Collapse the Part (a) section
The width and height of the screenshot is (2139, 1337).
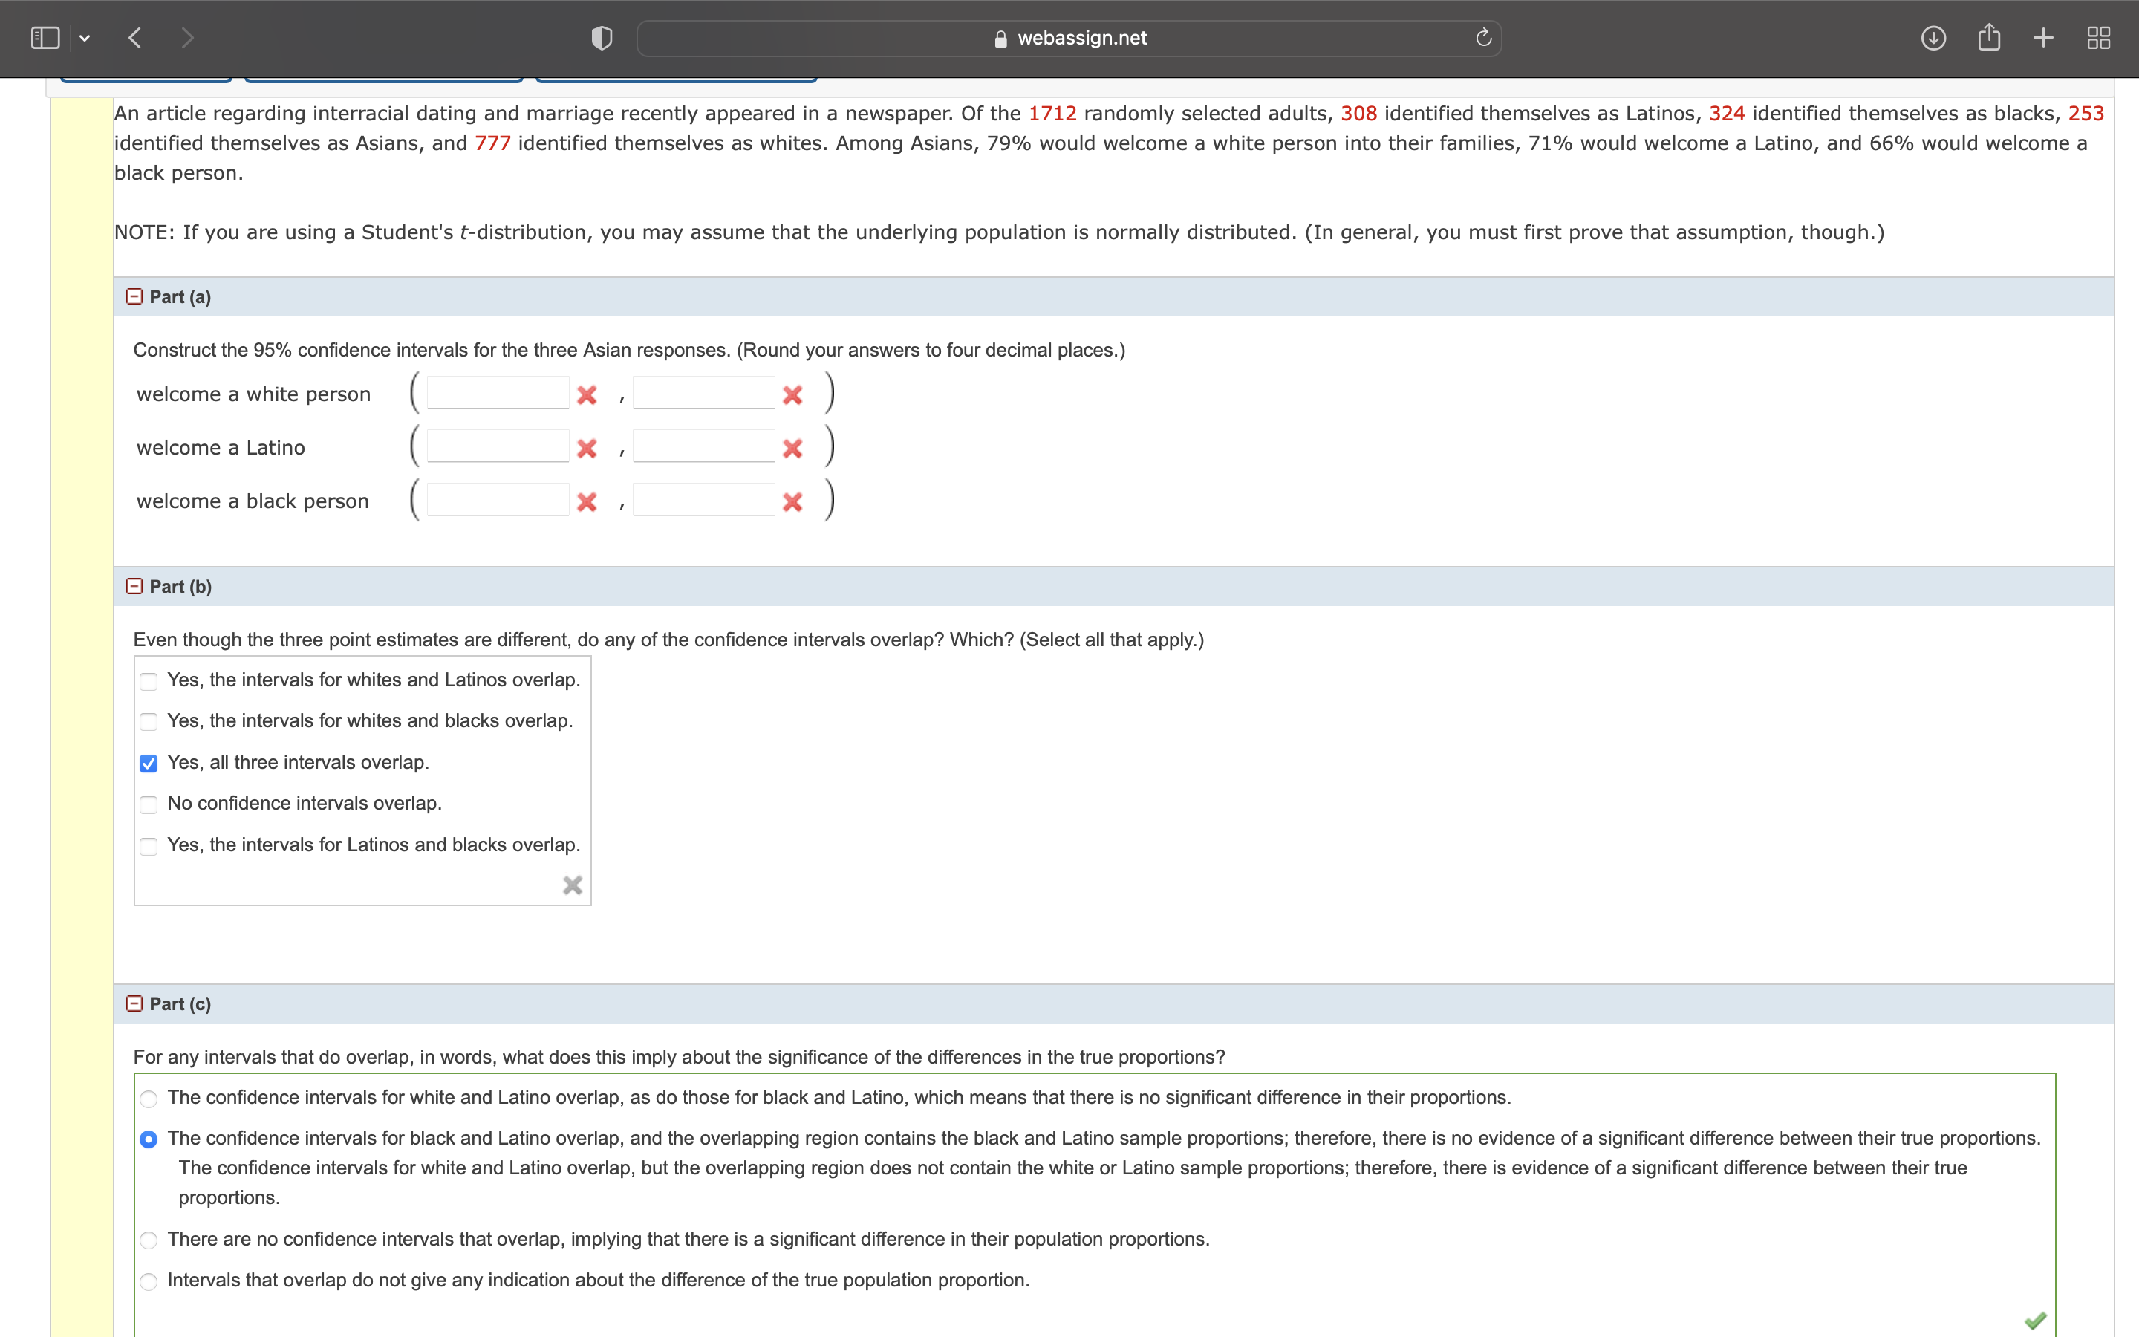pyautogui.click(x=134, y=297)
